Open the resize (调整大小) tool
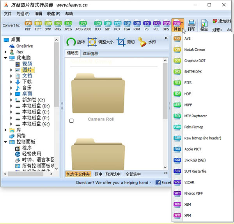The height and width of the screenshot is (224, 234). [101, 42]
